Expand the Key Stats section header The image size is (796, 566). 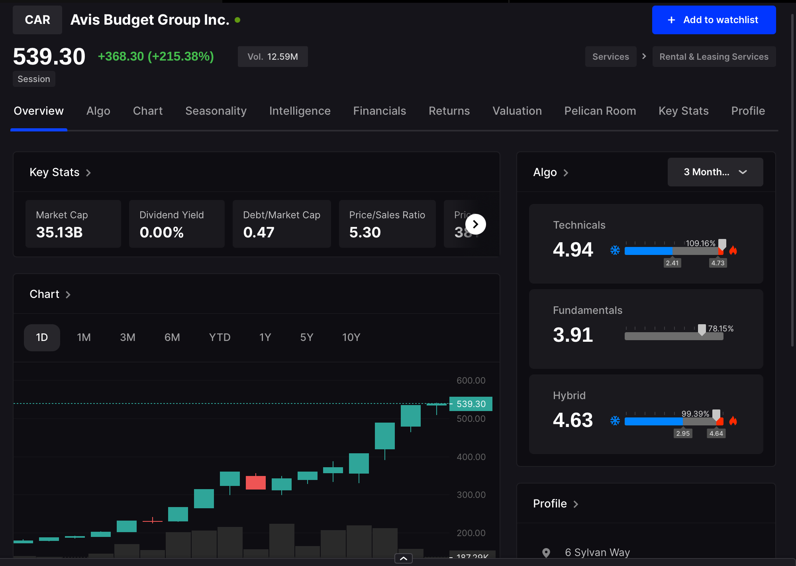60,172
